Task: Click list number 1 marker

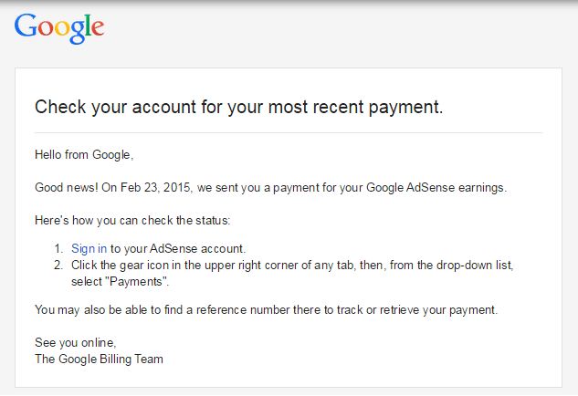Action: 58,249
